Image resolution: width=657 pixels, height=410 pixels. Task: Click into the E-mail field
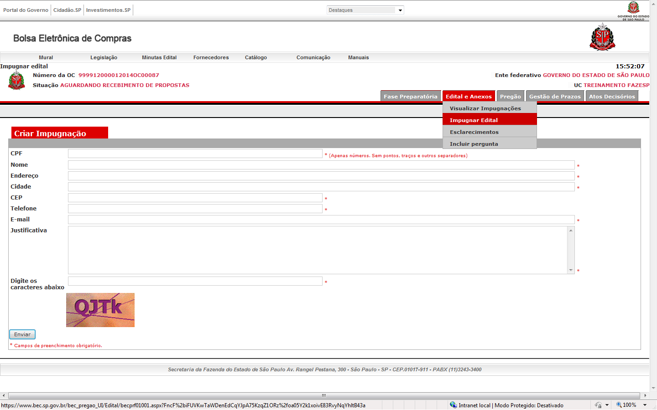point(321,220)
